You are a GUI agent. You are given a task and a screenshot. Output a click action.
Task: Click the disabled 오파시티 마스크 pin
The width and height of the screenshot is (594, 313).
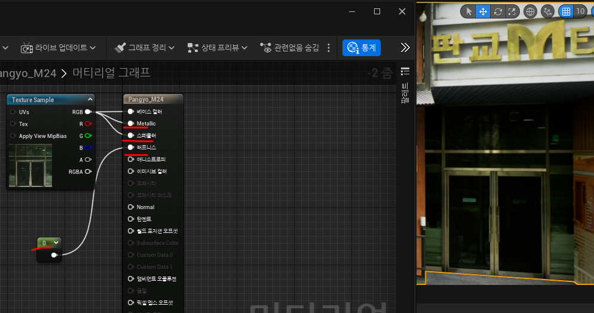point(131,195)
